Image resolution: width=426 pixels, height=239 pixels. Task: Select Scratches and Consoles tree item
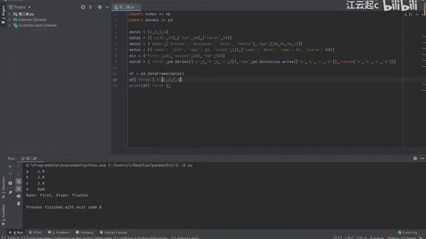[37, 25]
